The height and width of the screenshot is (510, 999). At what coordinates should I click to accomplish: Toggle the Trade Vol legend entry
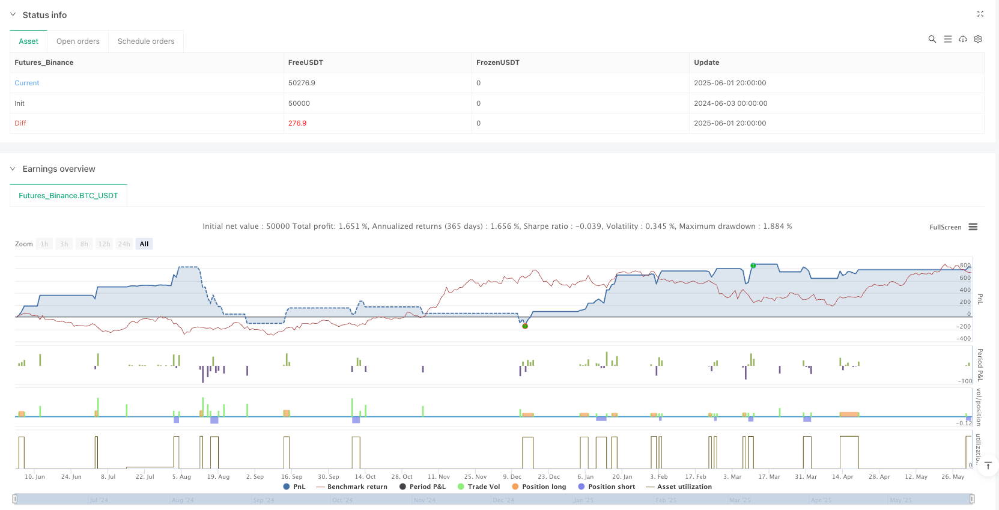tap(478, 487)
